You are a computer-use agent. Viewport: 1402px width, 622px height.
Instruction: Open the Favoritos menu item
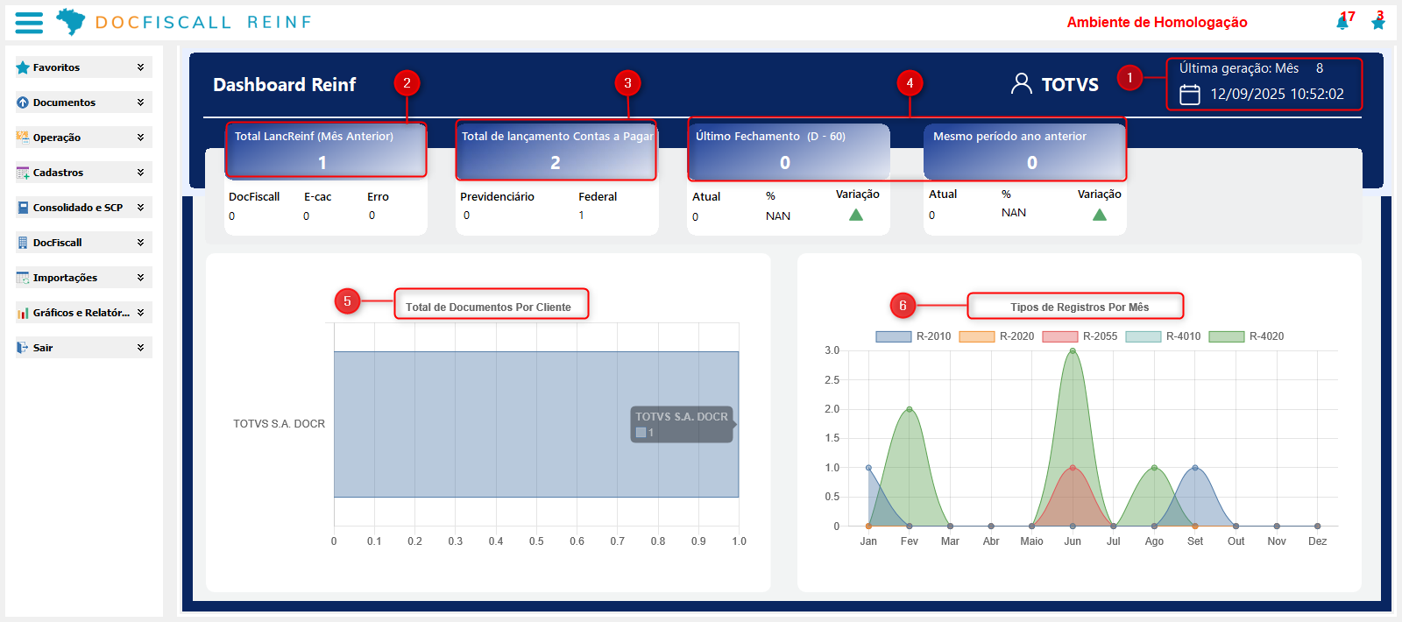click(84, 67)
